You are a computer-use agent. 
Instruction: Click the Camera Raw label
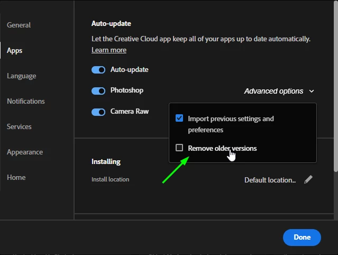[130, 111]
